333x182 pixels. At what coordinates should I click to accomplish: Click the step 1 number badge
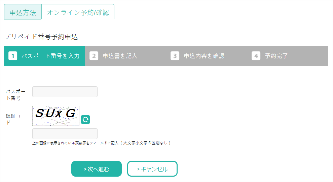12,56
